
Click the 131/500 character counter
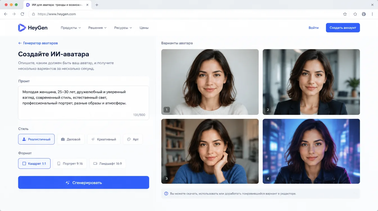click(x=139, y=115)
